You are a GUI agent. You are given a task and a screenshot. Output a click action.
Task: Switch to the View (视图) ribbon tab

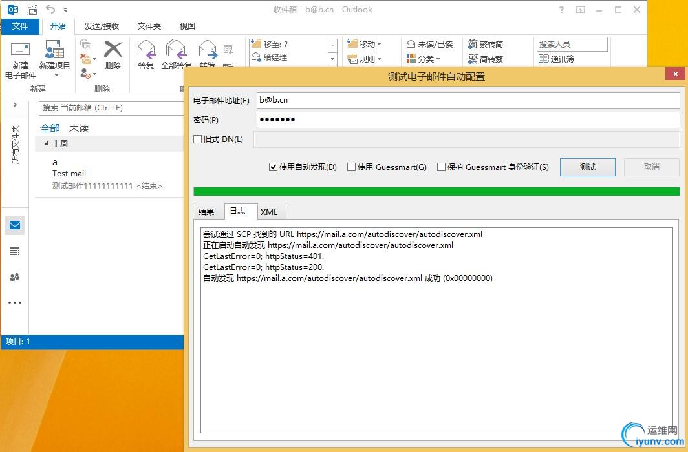[188, 26]
